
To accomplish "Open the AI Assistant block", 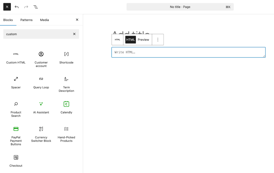I will (x=41, y=106).
